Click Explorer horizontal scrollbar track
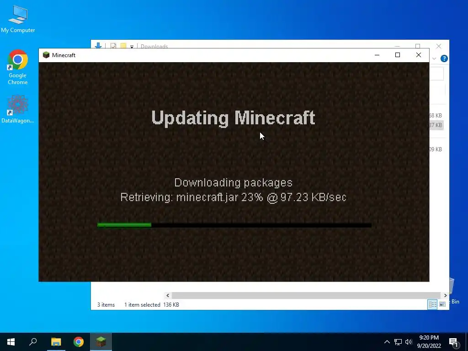Screen dimensions: 468x351 click(307, 295)
